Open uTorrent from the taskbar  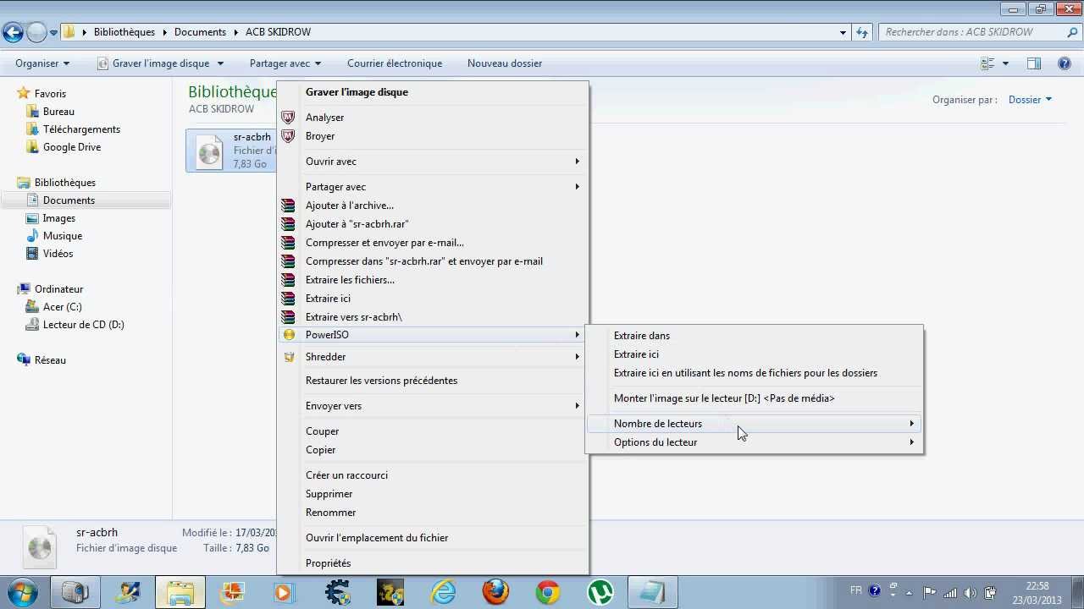coord(600,593)
